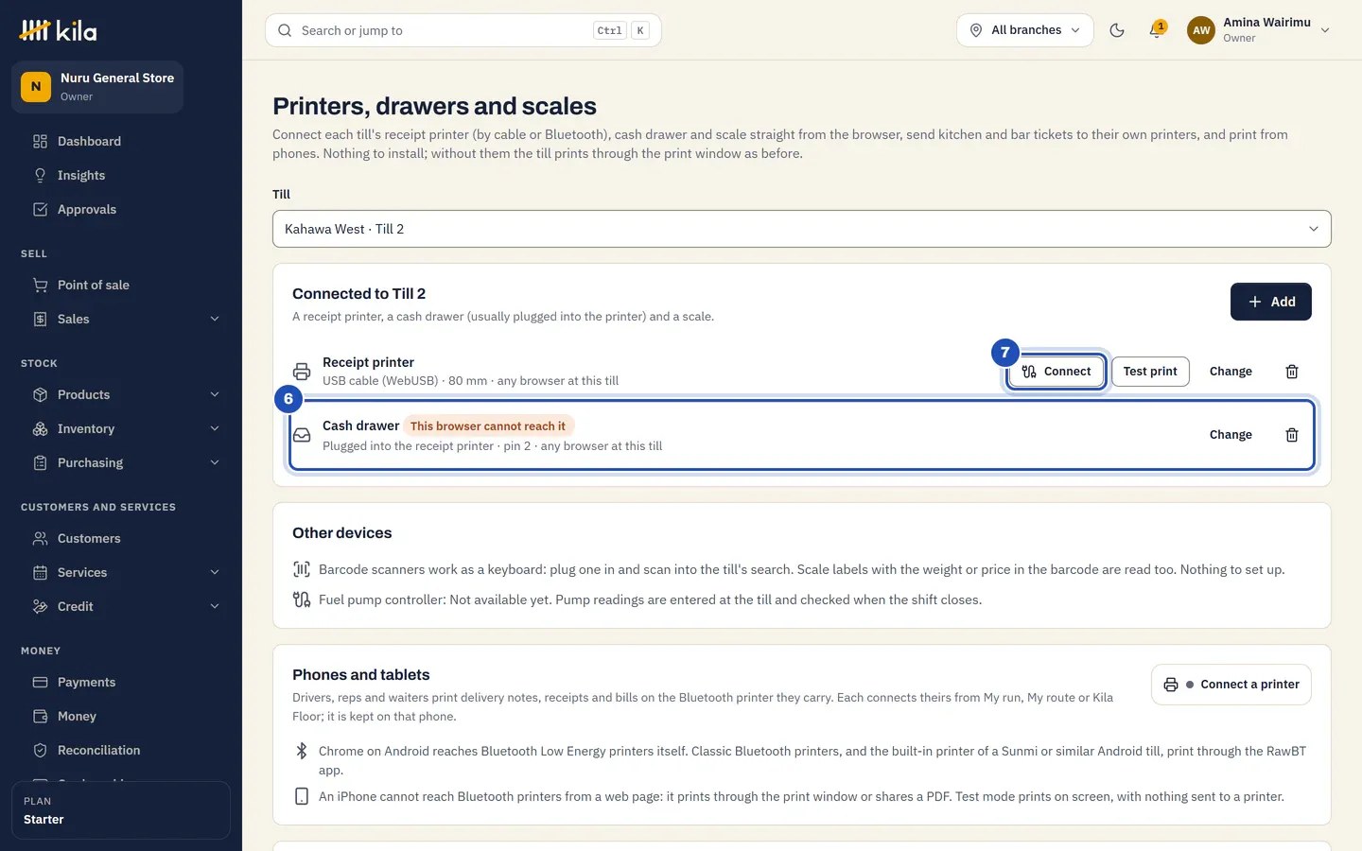Click the Kila logo

59,30
